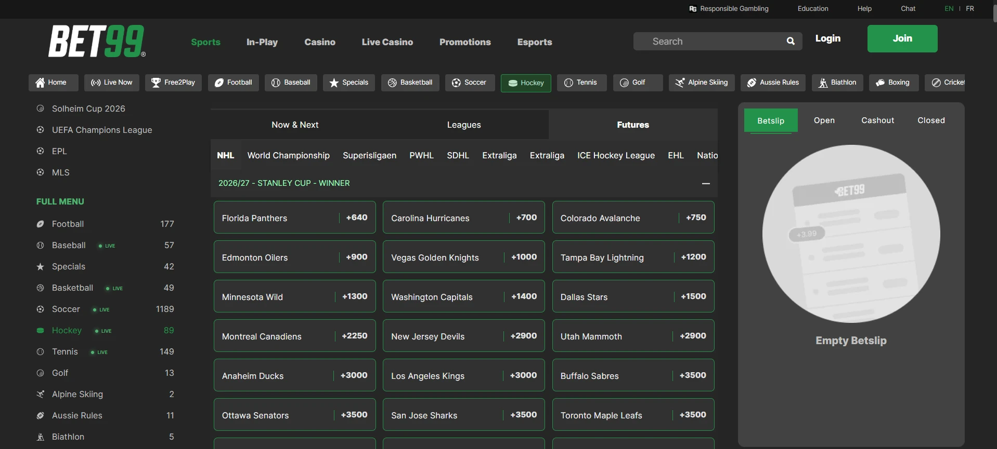Open Promotions main navigation
The height and width of the screenshot is (449, 997).
pyautogui.click(x=465, y=42)
